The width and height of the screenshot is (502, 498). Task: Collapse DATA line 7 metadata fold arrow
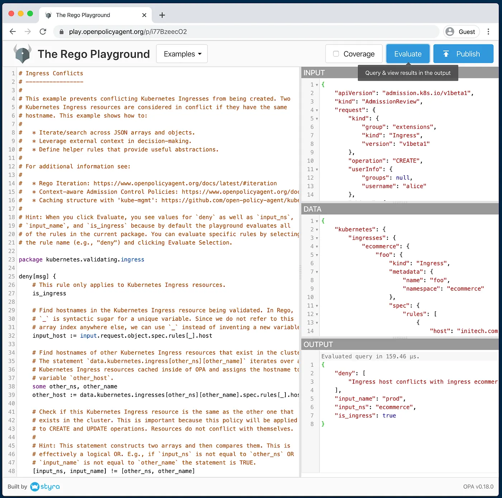pyautogui.click(x=317, y=272)
